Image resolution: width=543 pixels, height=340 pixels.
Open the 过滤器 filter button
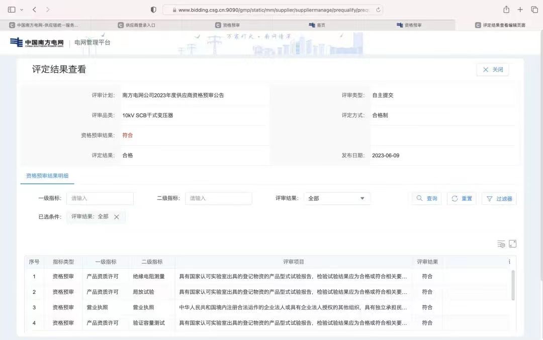(x=499, y=198)
